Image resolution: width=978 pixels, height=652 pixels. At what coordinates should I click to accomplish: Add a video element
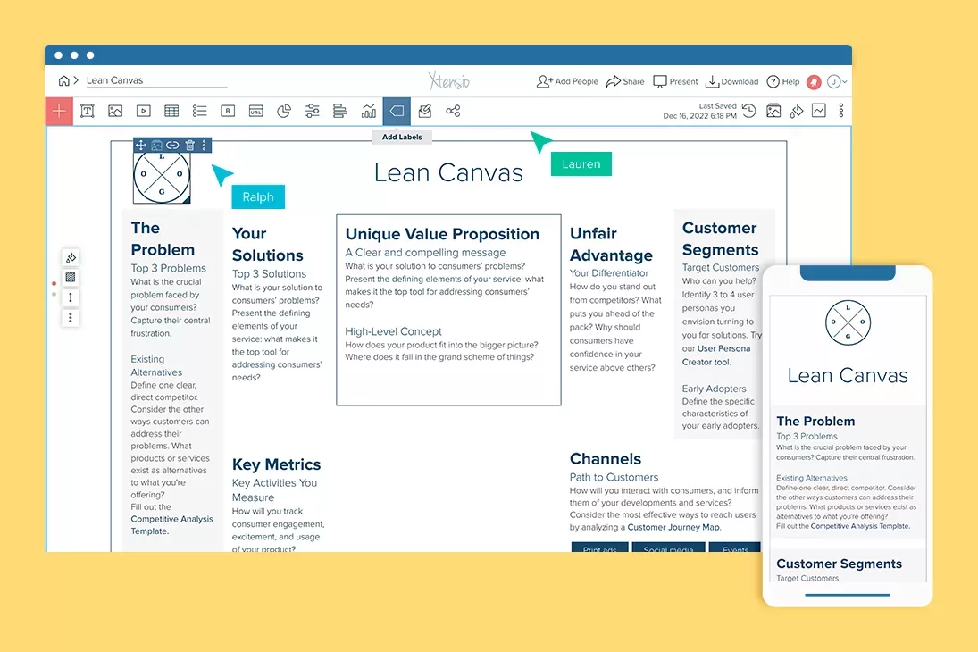(x=143, y=111)
